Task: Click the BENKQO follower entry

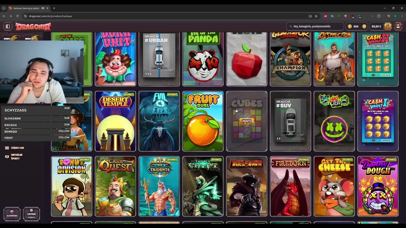Action: (36, 131)
